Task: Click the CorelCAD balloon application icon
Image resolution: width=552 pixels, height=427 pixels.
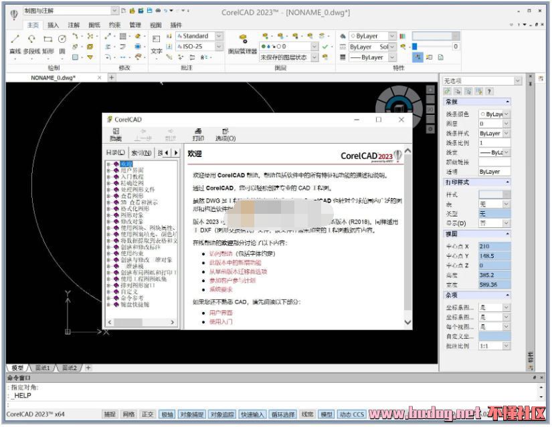Action: [x=14, y=15]
